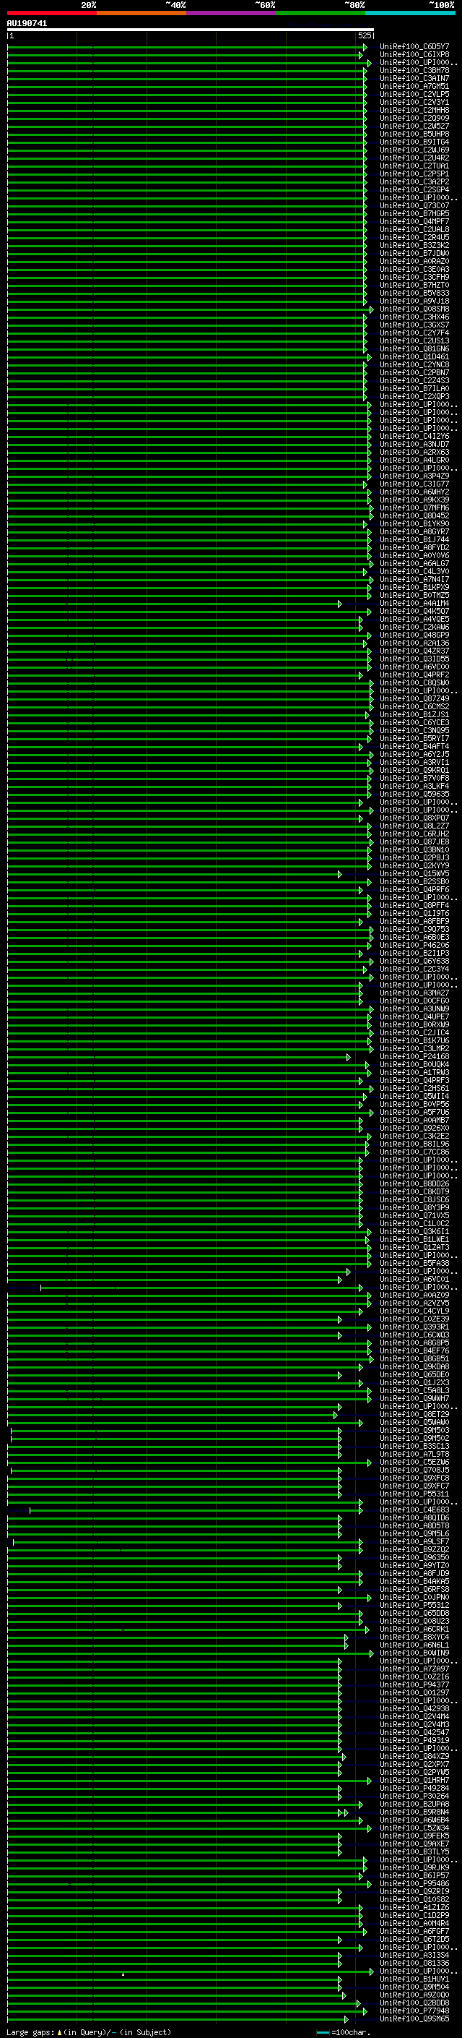Select the UniRef100_C2PSP1 label
Image resolution: width=462 pixels, height=2038 pixels.
click(414, 174)
